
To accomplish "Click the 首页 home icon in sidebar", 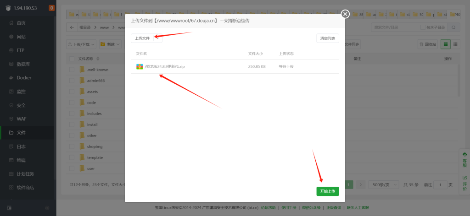I will [x=11, y=23].
